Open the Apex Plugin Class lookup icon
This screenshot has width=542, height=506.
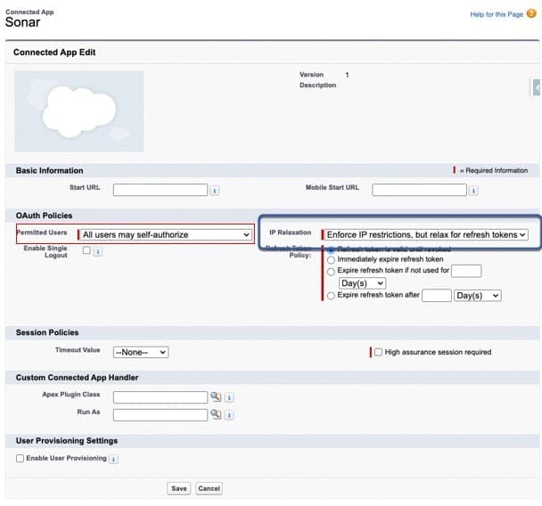215,396
